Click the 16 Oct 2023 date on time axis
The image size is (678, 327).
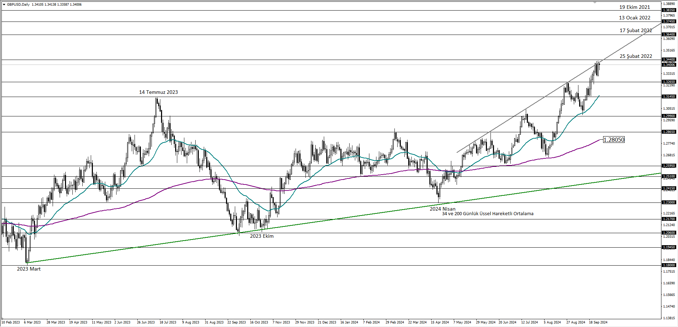pyautogui.click(x=259, y=322)
